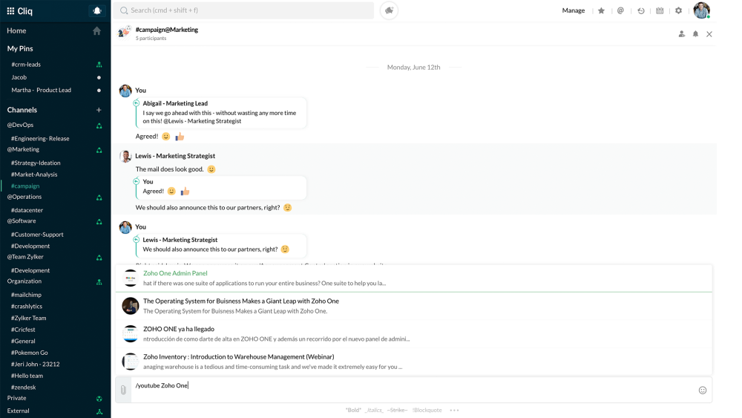The image size is (742, 418).
Task: Open settings via the gear icon
Action: [678, 11]
